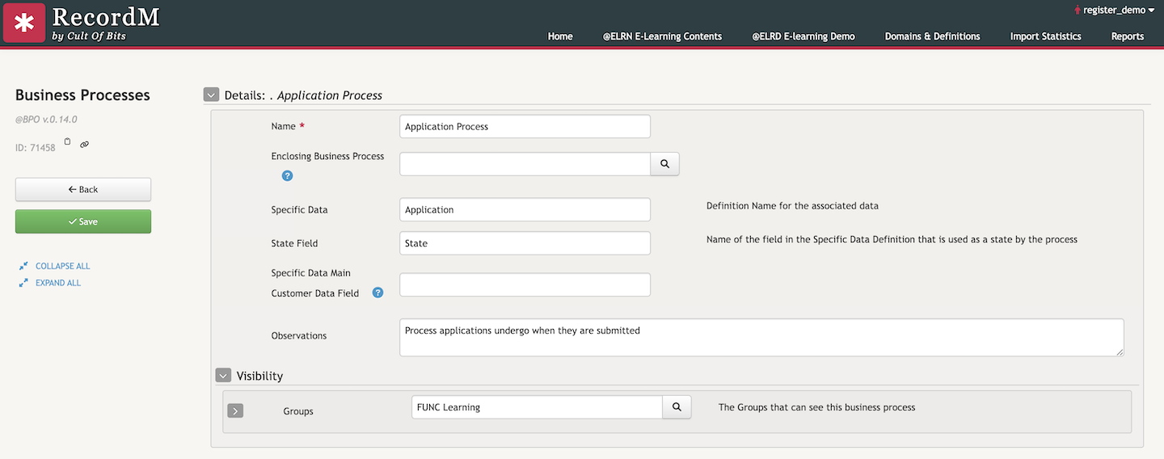Click the link icon beside the ID
Screen dimensions: 1164x459
[84, 144]
